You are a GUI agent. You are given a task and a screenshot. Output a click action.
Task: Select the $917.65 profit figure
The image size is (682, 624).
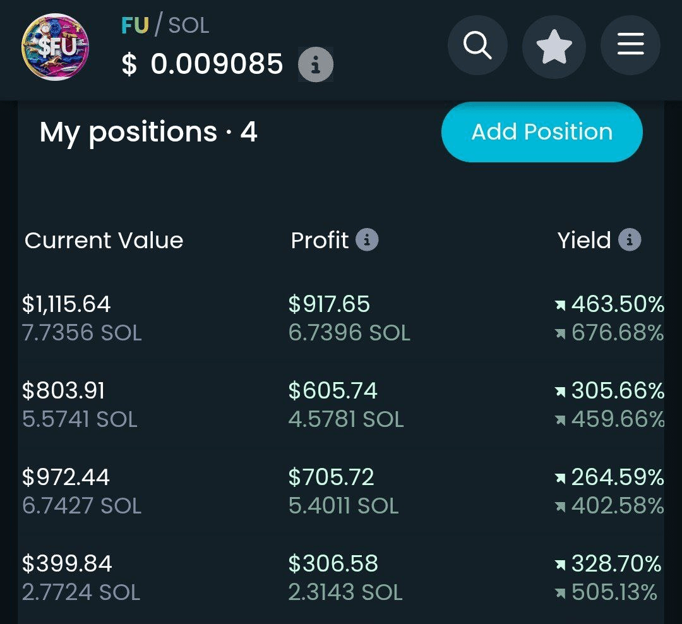[x=329, y=304]
